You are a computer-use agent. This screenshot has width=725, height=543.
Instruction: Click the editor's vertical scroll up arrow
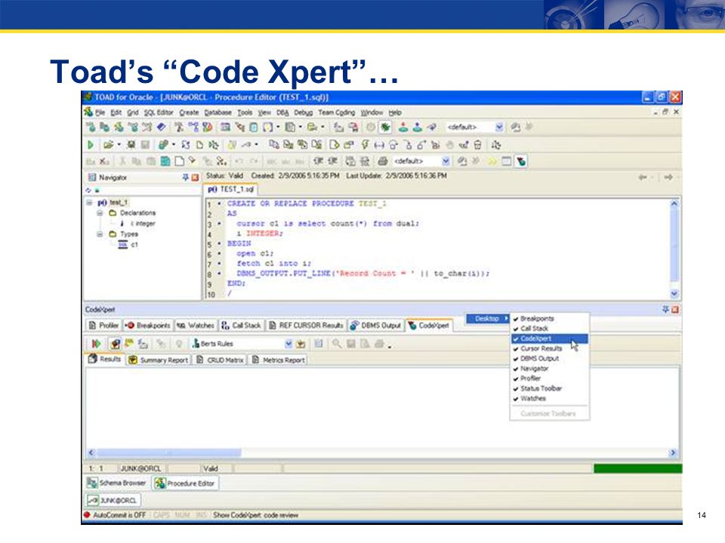(x=674, y=203)
